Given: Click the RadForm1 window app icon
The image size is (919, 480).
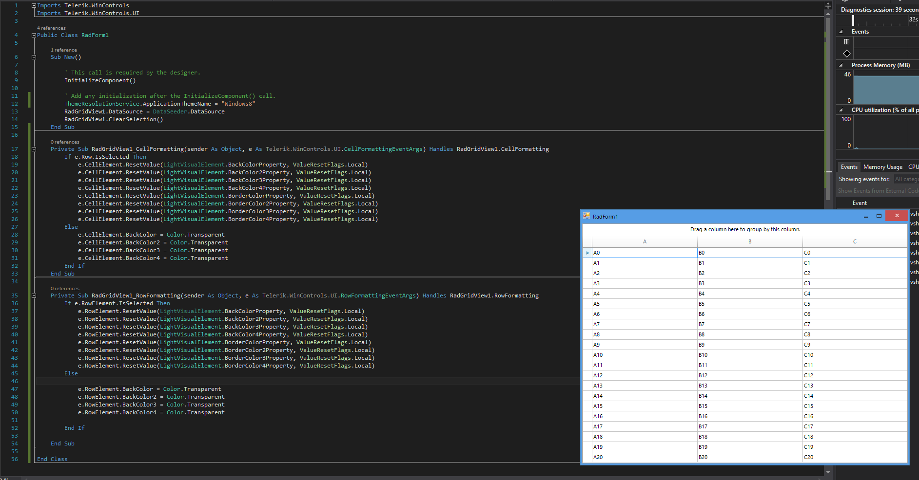Looking at the screenshot, I should [x=587, y=216].
